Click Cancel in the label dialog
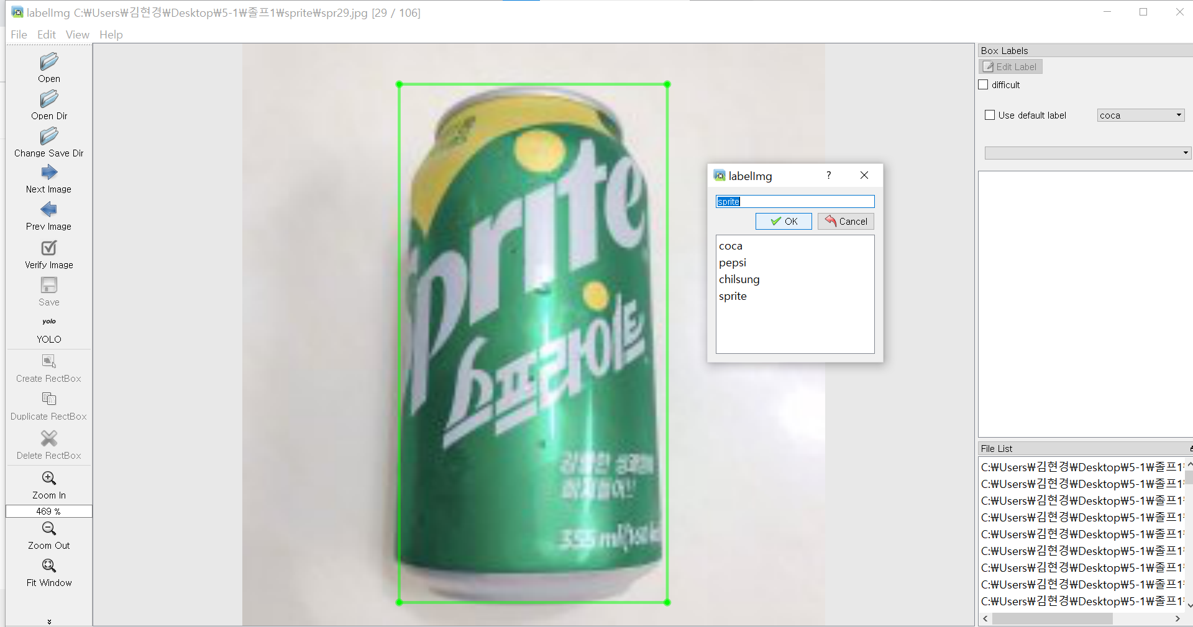The image size is (1193, 627). (x=846, y=221)
